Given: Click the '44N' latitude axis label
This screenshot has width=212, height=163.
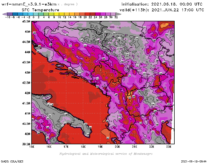Looking at the screenshot, I should [28, 52].
